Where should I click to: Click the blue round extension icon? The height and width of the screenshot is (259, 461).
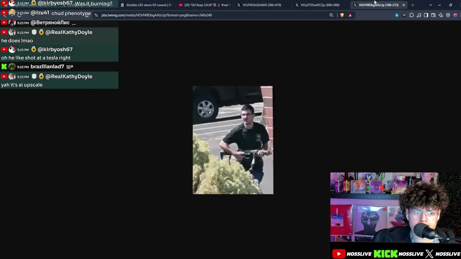(397, 15)
